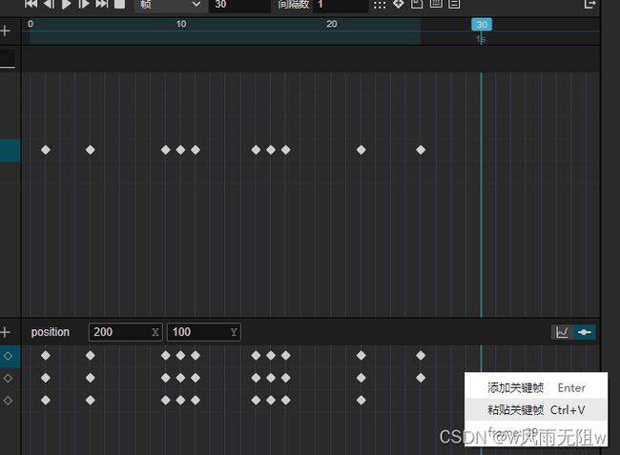Screen dimensions: 620x455
Task: Select bottom property row keyframe at frame 22
Action: pos(361,400)
